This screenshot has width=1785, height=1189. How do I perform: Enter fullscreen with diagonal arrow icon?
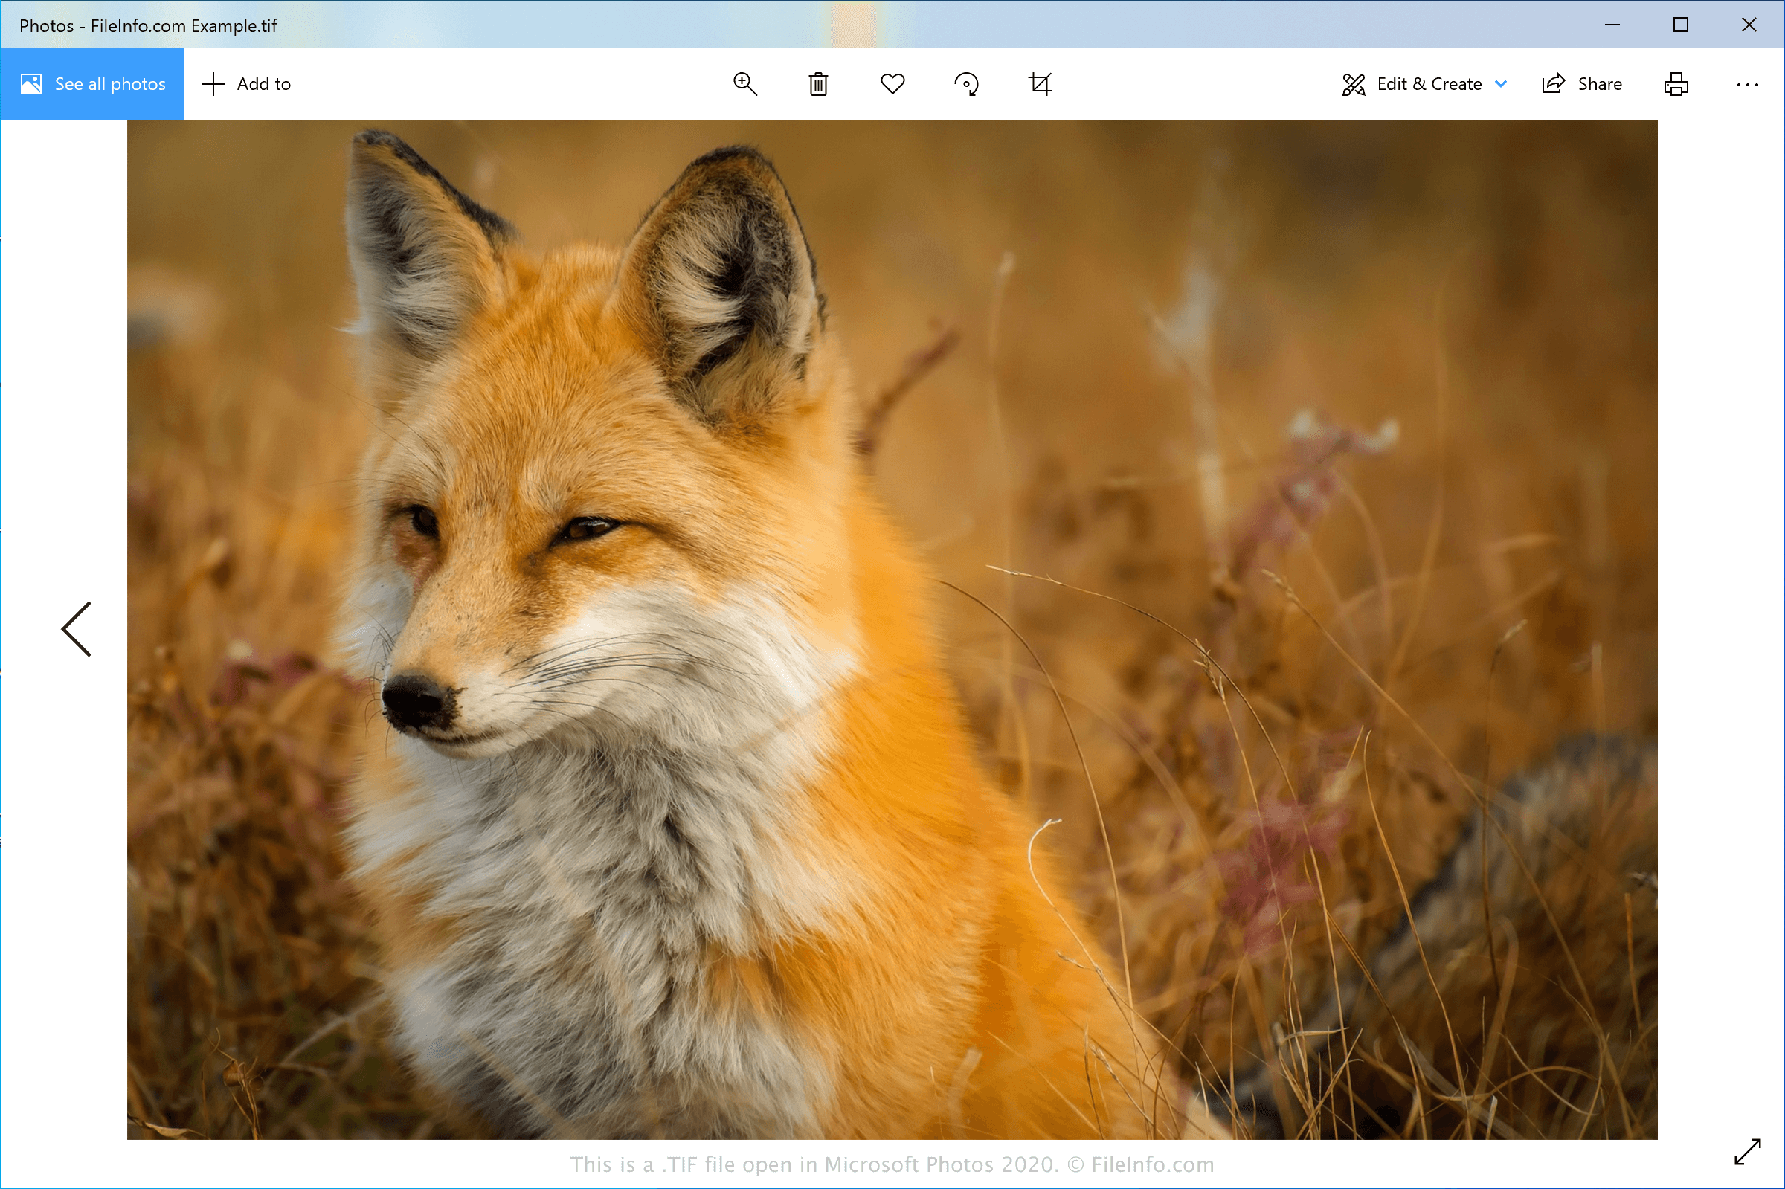tap(1747, 1152)
